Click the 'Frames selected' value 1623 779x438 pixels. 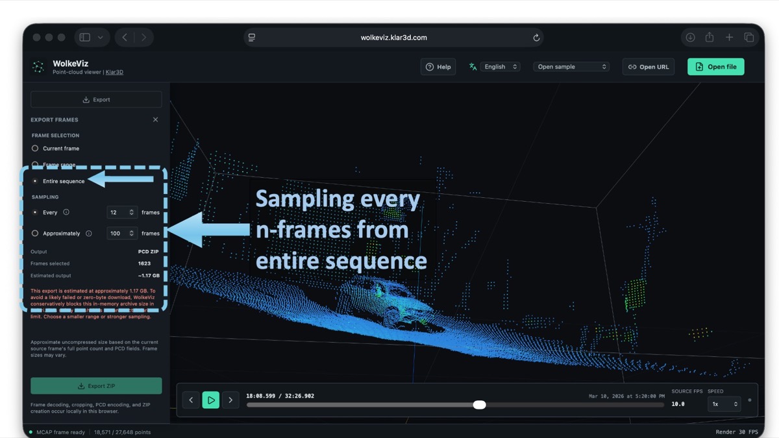pyautogui.click(x=144, y=263)
